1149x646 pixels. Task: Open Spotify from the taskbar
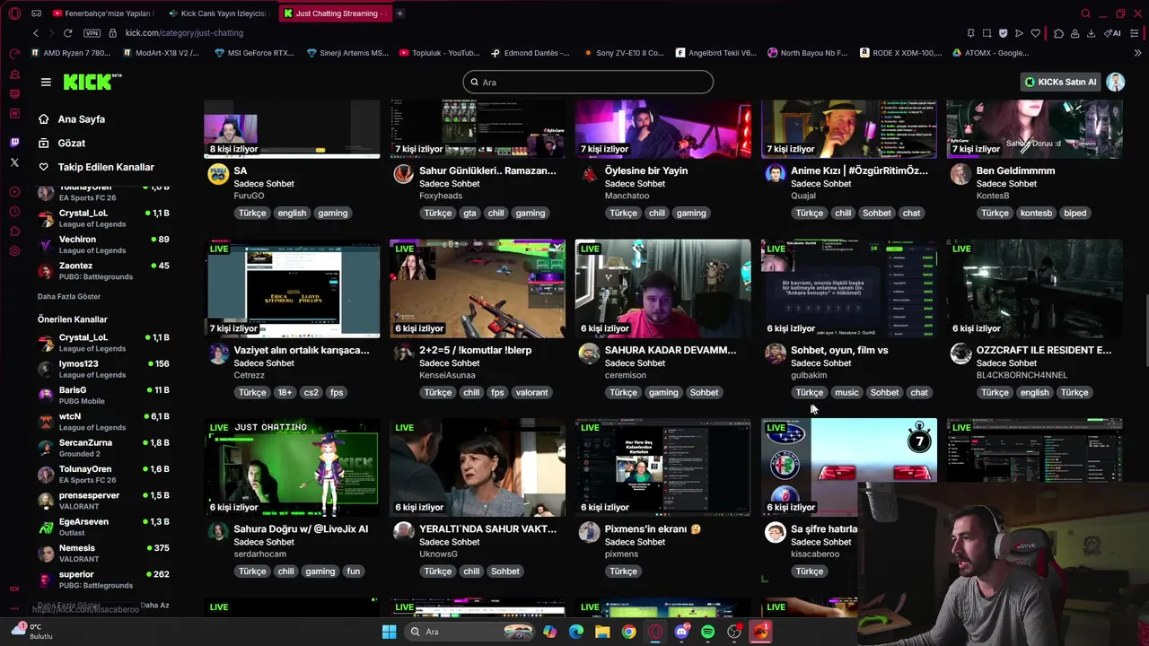pos(707,632)
